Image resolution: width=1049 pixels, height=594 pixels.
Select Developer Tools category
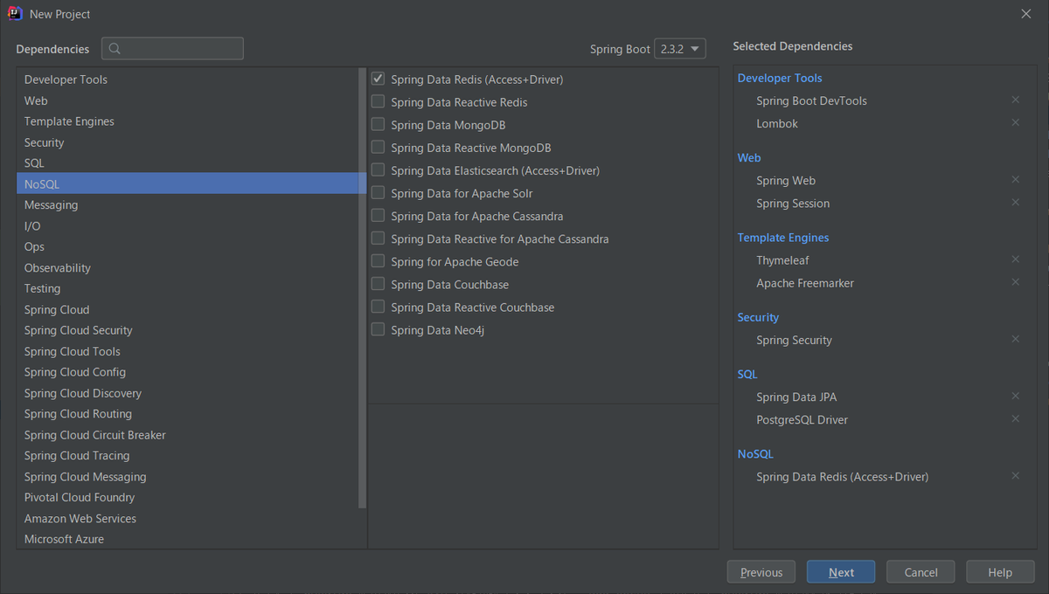[x=187, y=79]
